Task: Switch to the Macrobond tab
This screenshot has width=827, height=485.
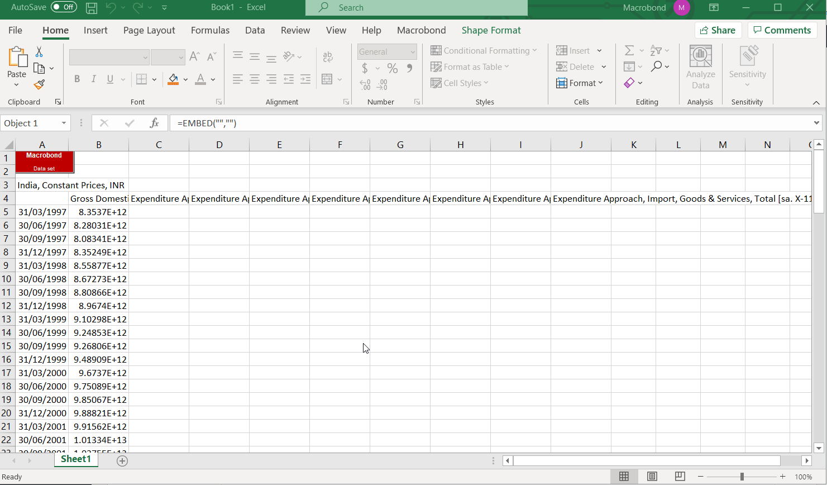Action: point(422,30)
